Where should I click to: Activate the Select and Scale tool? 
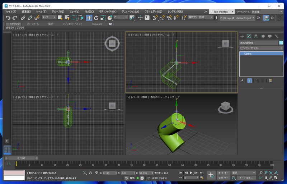coord(103,18)
